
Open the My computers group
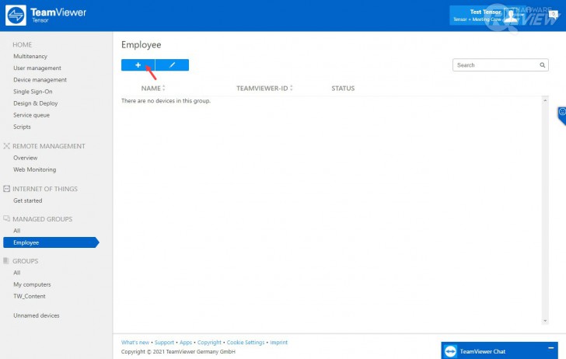[x=32, y=284]
